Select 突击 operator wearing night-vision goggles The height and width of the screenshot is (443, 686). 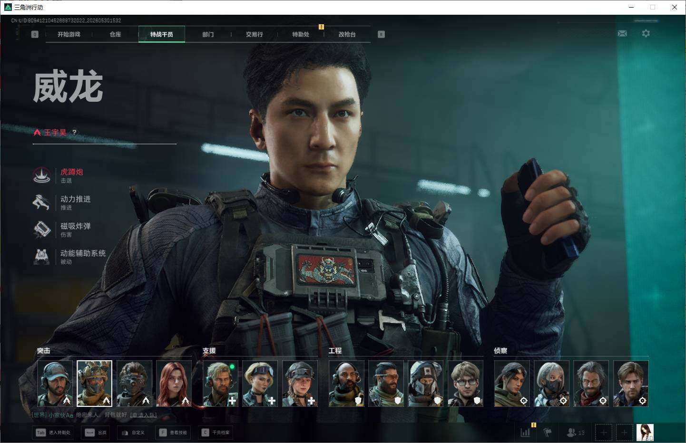134,384
